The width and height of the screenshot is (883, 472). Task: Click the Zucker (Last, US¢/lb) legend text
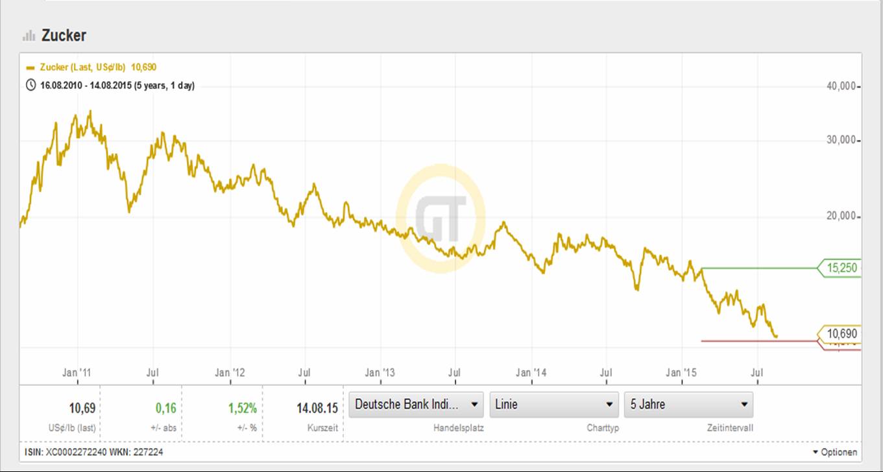(x=83, y=67)
